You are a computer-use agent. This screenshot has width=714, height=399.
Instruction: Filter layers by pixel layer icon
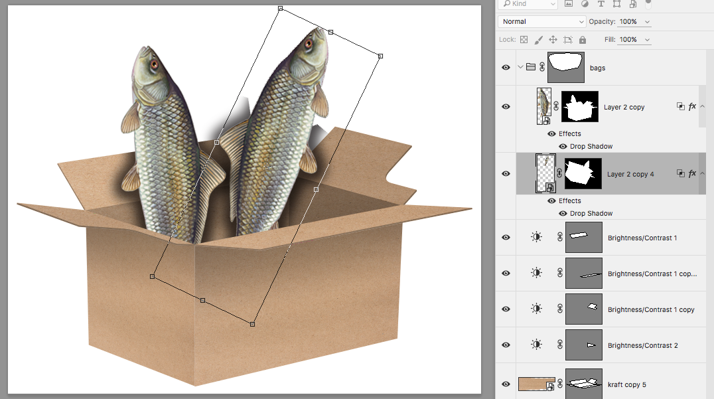569,3
